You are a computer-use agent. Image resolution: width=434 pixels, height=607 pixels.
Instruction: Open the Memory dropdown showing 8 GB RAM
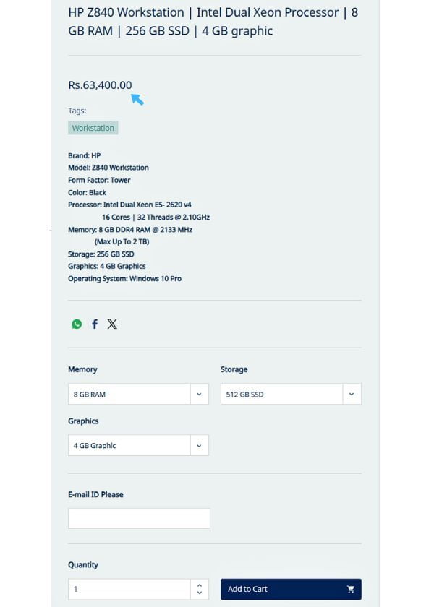[x=138, y=395]
